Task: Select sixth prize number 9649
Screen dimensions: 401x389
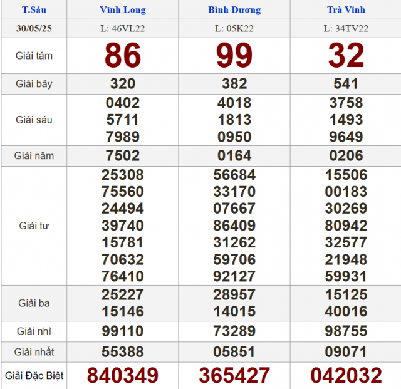Action: [x=346, y=137]
